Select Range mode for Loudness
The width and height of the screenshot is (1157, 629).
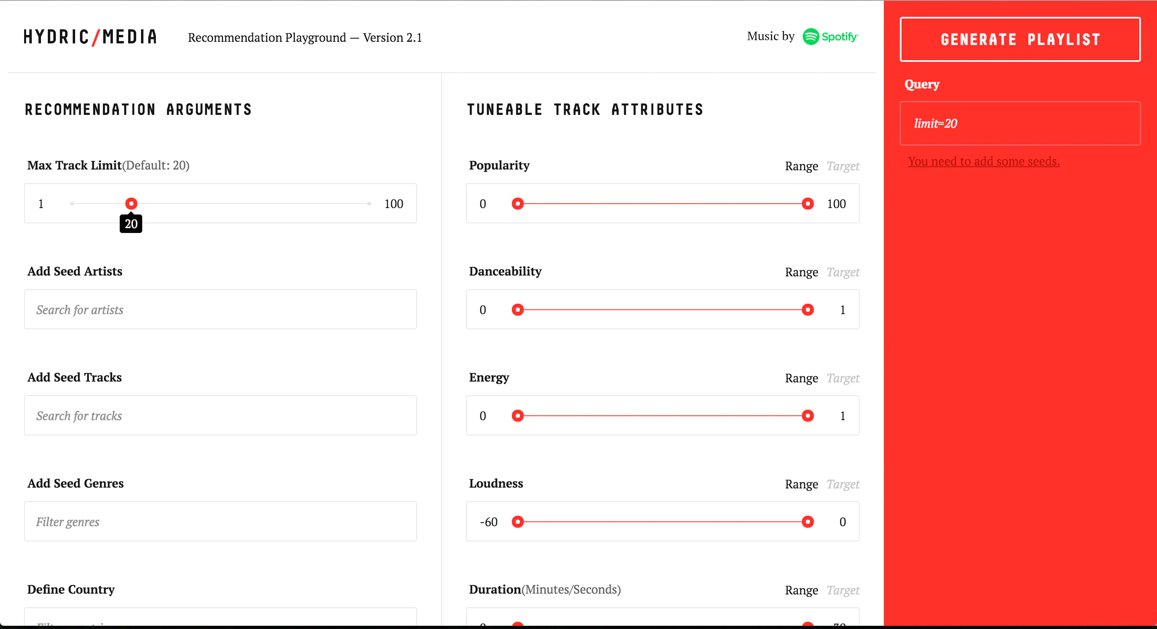801,484
